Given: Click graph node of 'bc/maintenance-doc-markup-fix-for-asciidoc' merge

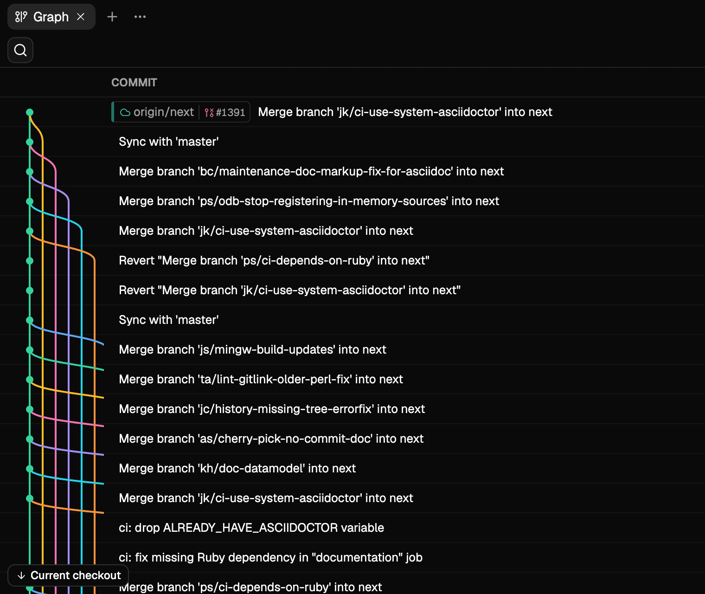Looking at the screenshot, I should (x=30, y=172).
